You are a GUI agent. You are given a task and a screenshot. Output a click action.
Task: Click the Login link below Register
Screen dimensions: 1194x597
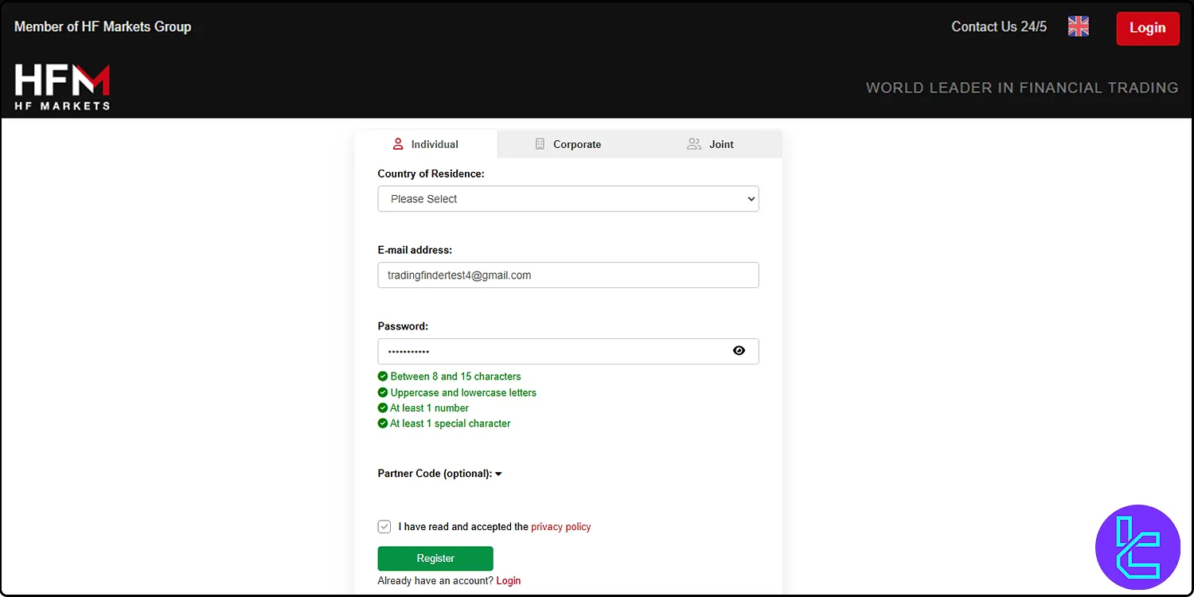pos(509,580)
